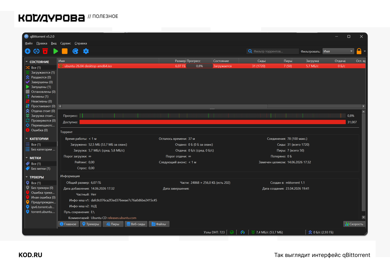Click the torrent row's 0,8% progress bar
Viewport: 390px width, 268px height.
199,66
